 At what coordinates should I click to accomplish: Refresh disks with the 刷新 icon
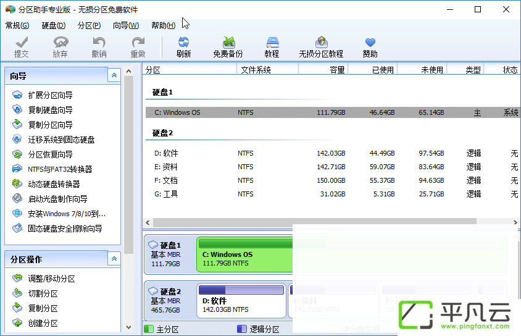coord(183,47)
